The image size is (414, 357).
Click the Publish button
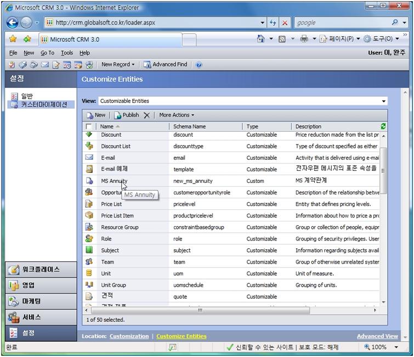pyautogui.click(x=127, y=115)
